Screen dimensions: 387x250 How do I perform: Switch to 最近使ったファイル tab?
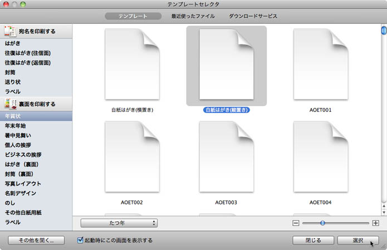193,16
